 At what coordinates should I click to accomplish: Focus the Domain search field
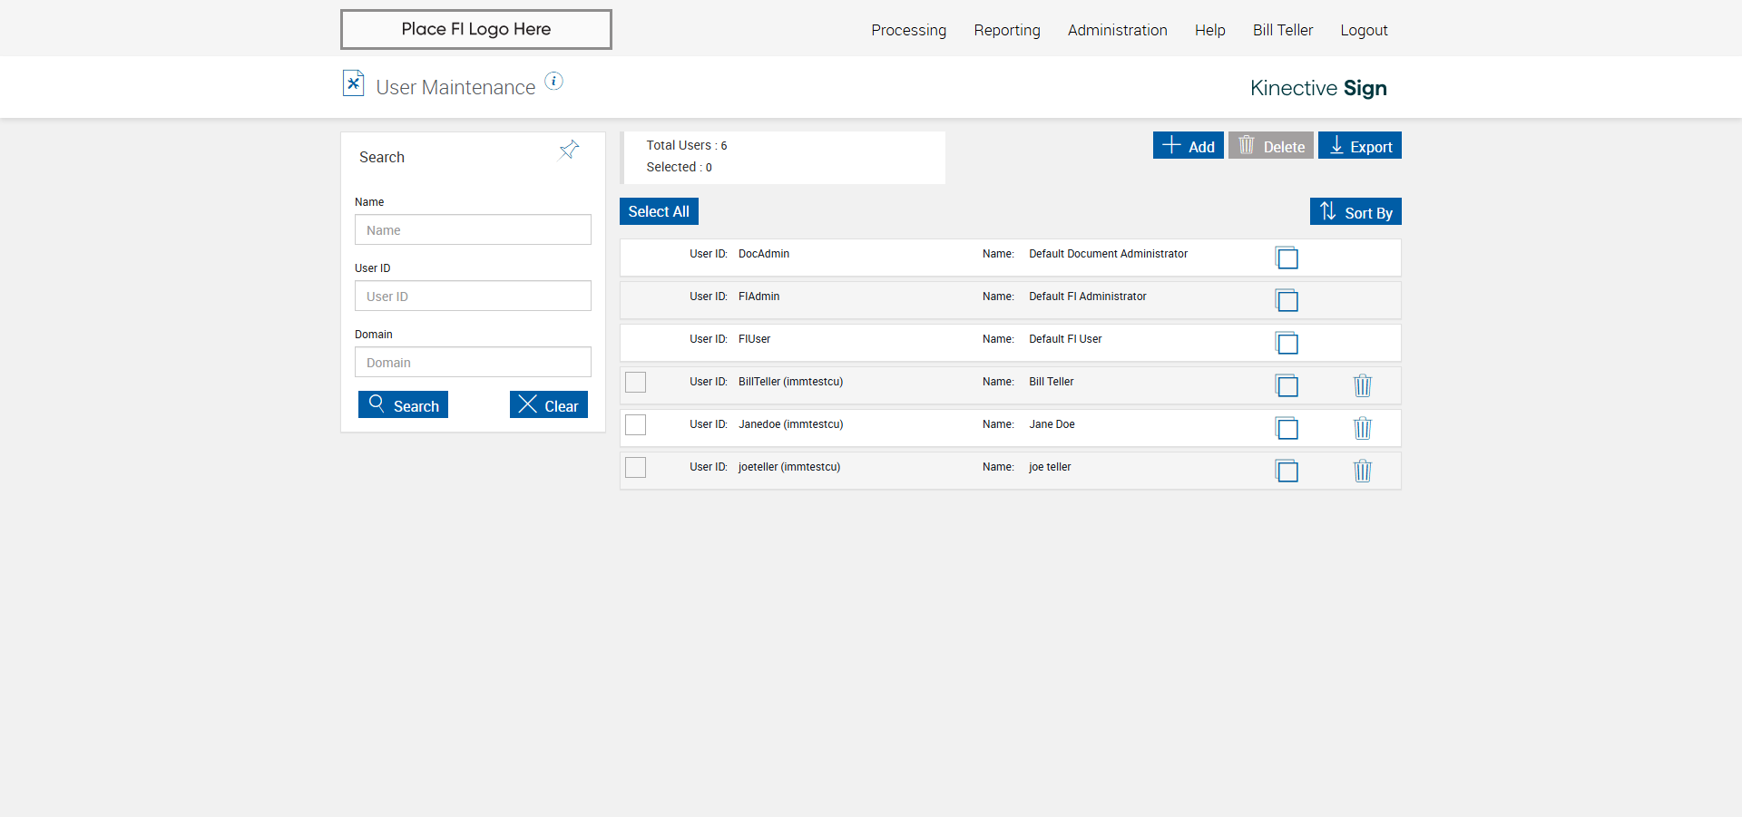473,362
